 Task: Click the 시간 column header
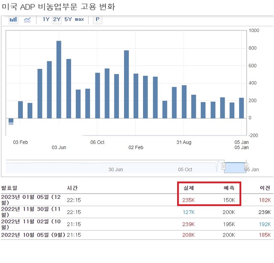pos(72,188)
